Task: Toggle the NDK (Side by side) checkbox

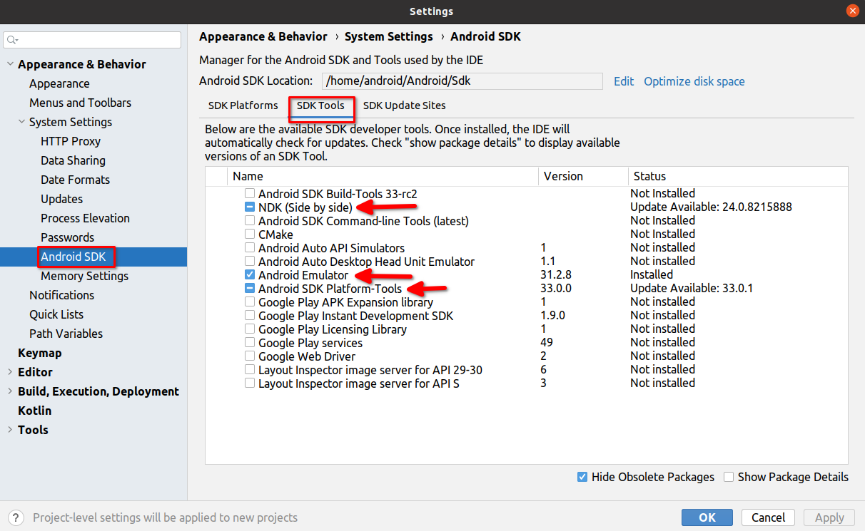Action: click(x=250, y=207)
